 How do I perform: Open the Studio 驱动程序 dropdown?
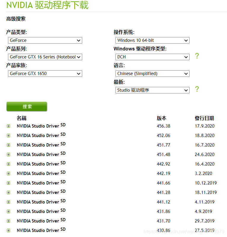(153, 90)
